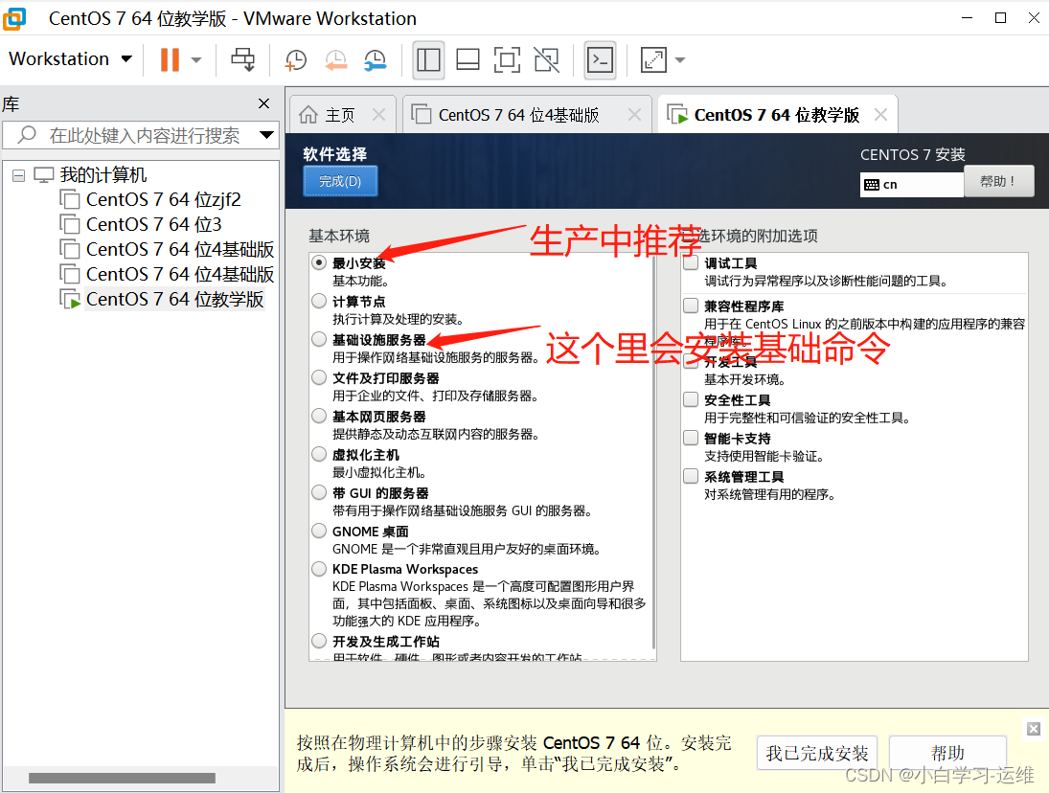
Task: Select the 计算节点 radio button
Action: click(319, 301)
